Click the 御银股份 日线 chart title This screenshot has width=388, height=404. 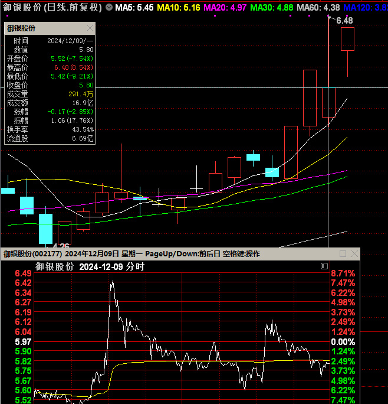coord(52,8)
